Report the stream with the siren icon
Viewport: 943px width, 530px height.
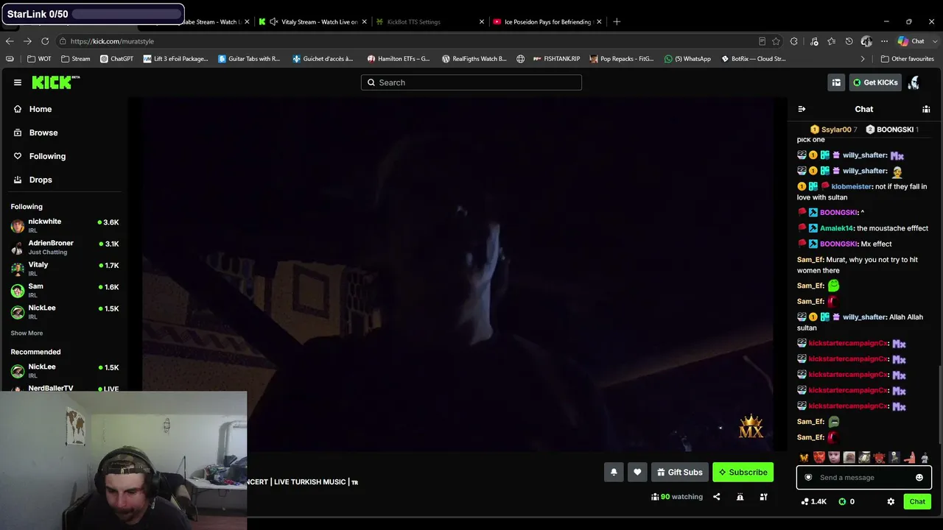(740, 497)
